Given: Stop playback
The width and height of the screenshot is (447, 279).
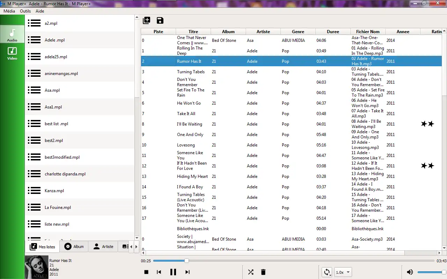Looking at the screenshot, I should click(146, 272).
